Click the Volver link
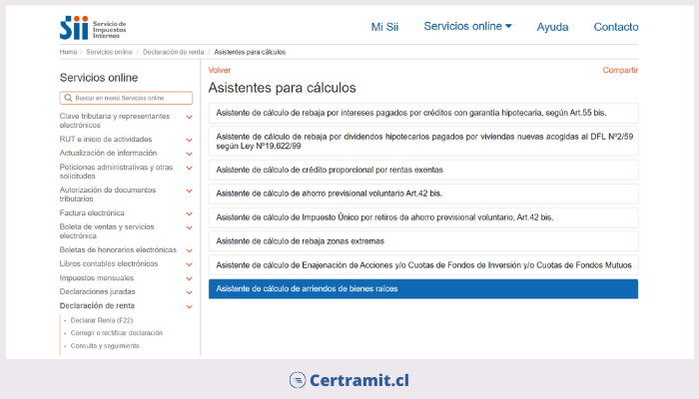699x399 pixels. click(220, 70)
